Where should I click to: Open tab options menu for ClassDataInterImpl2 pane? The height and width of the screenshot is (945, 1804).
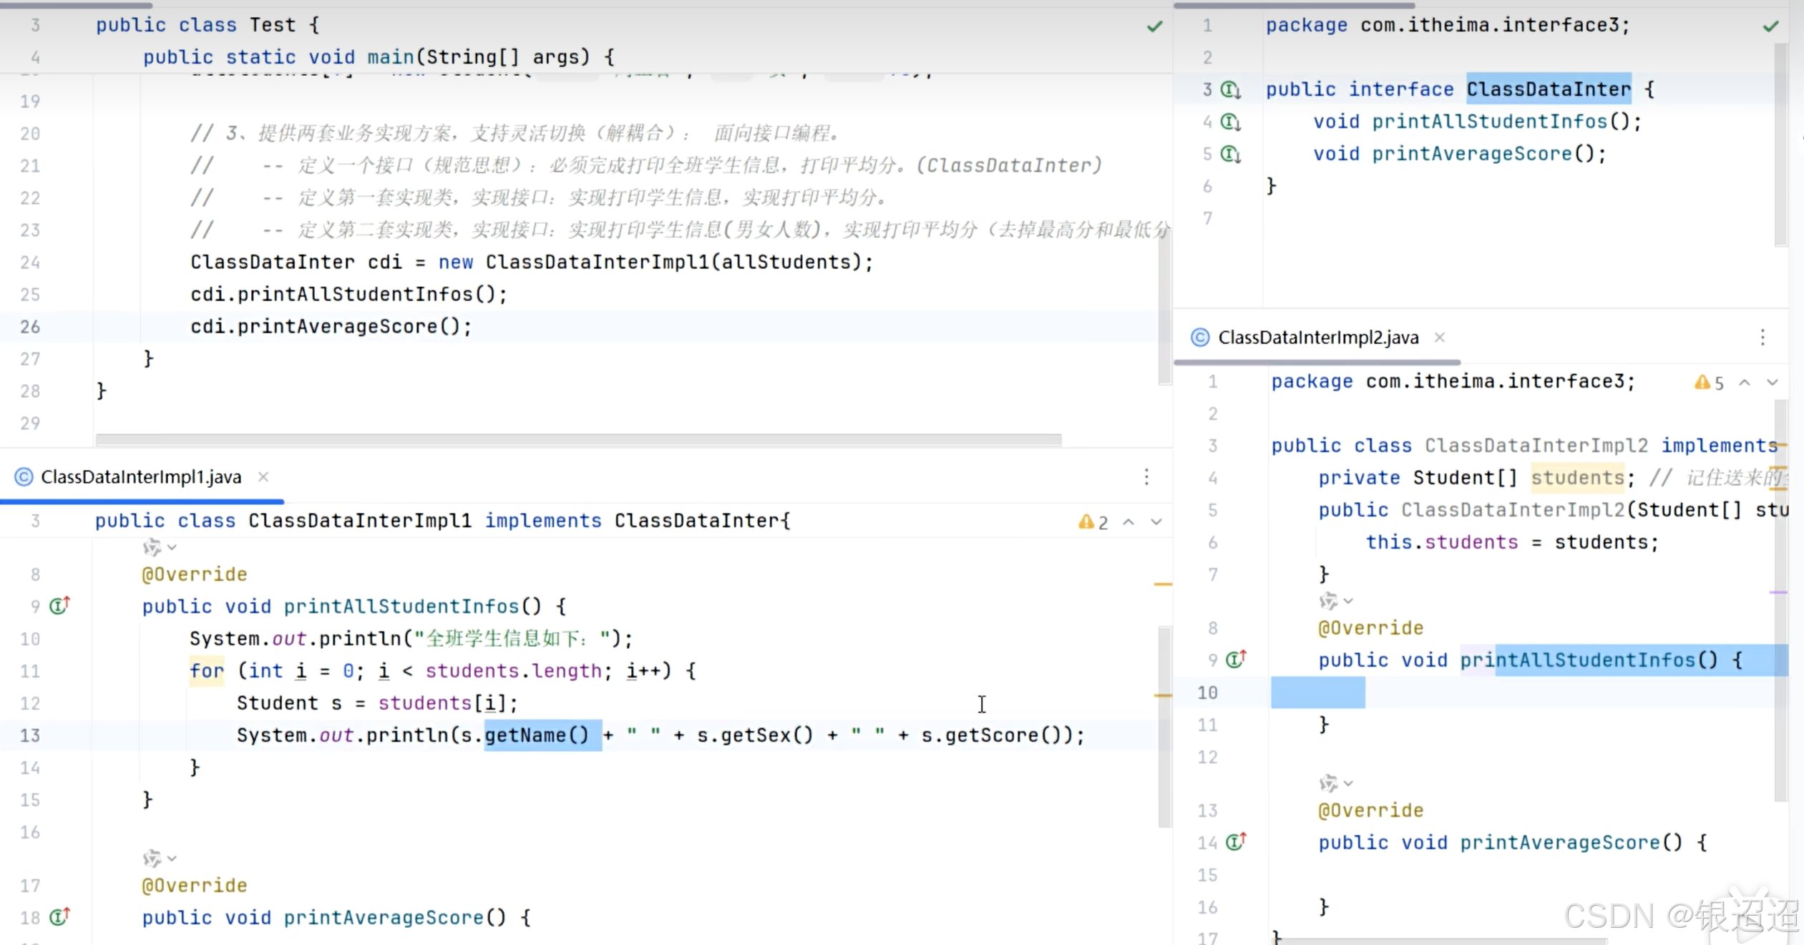pyautogui.click(x=1762, y=338)
